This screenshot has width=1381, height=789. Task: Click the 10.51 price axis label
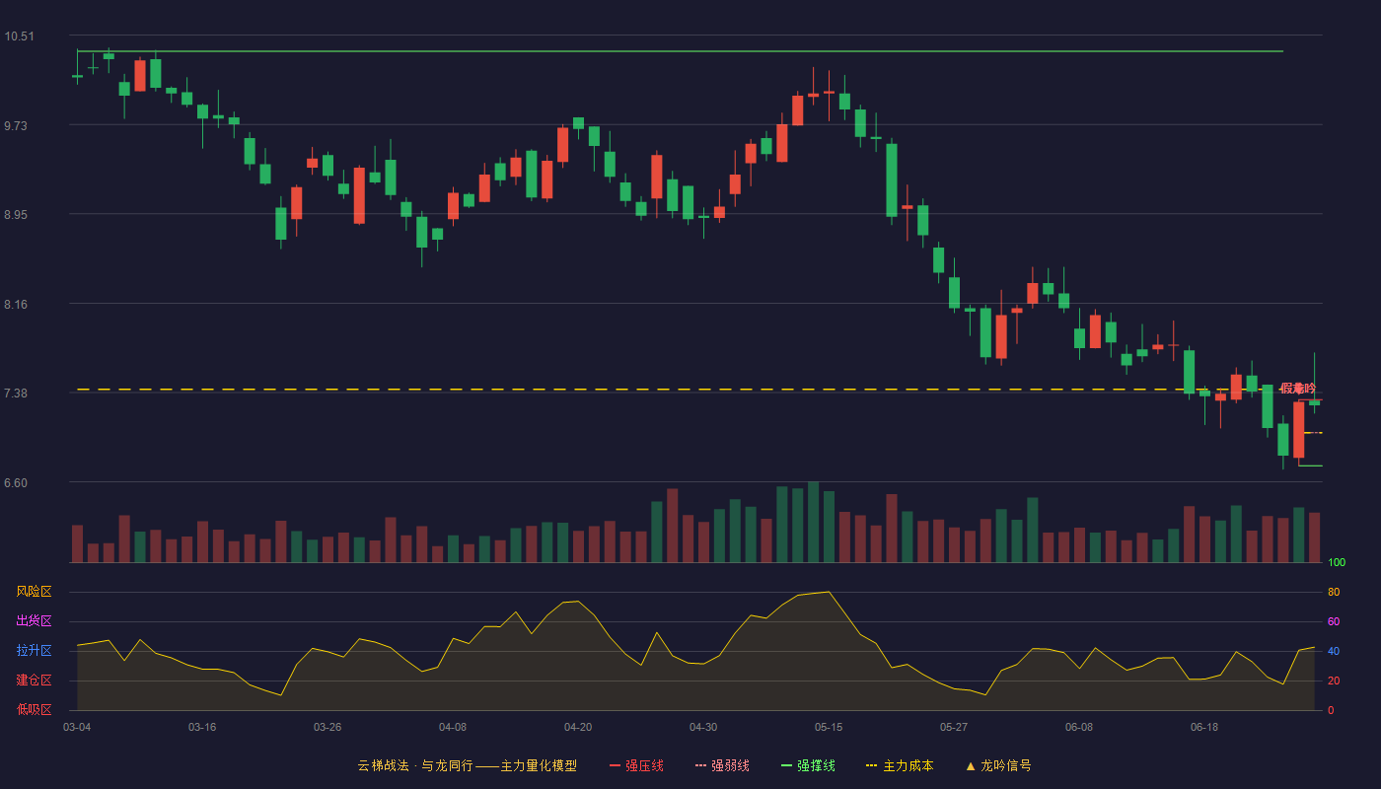point(19,36)
